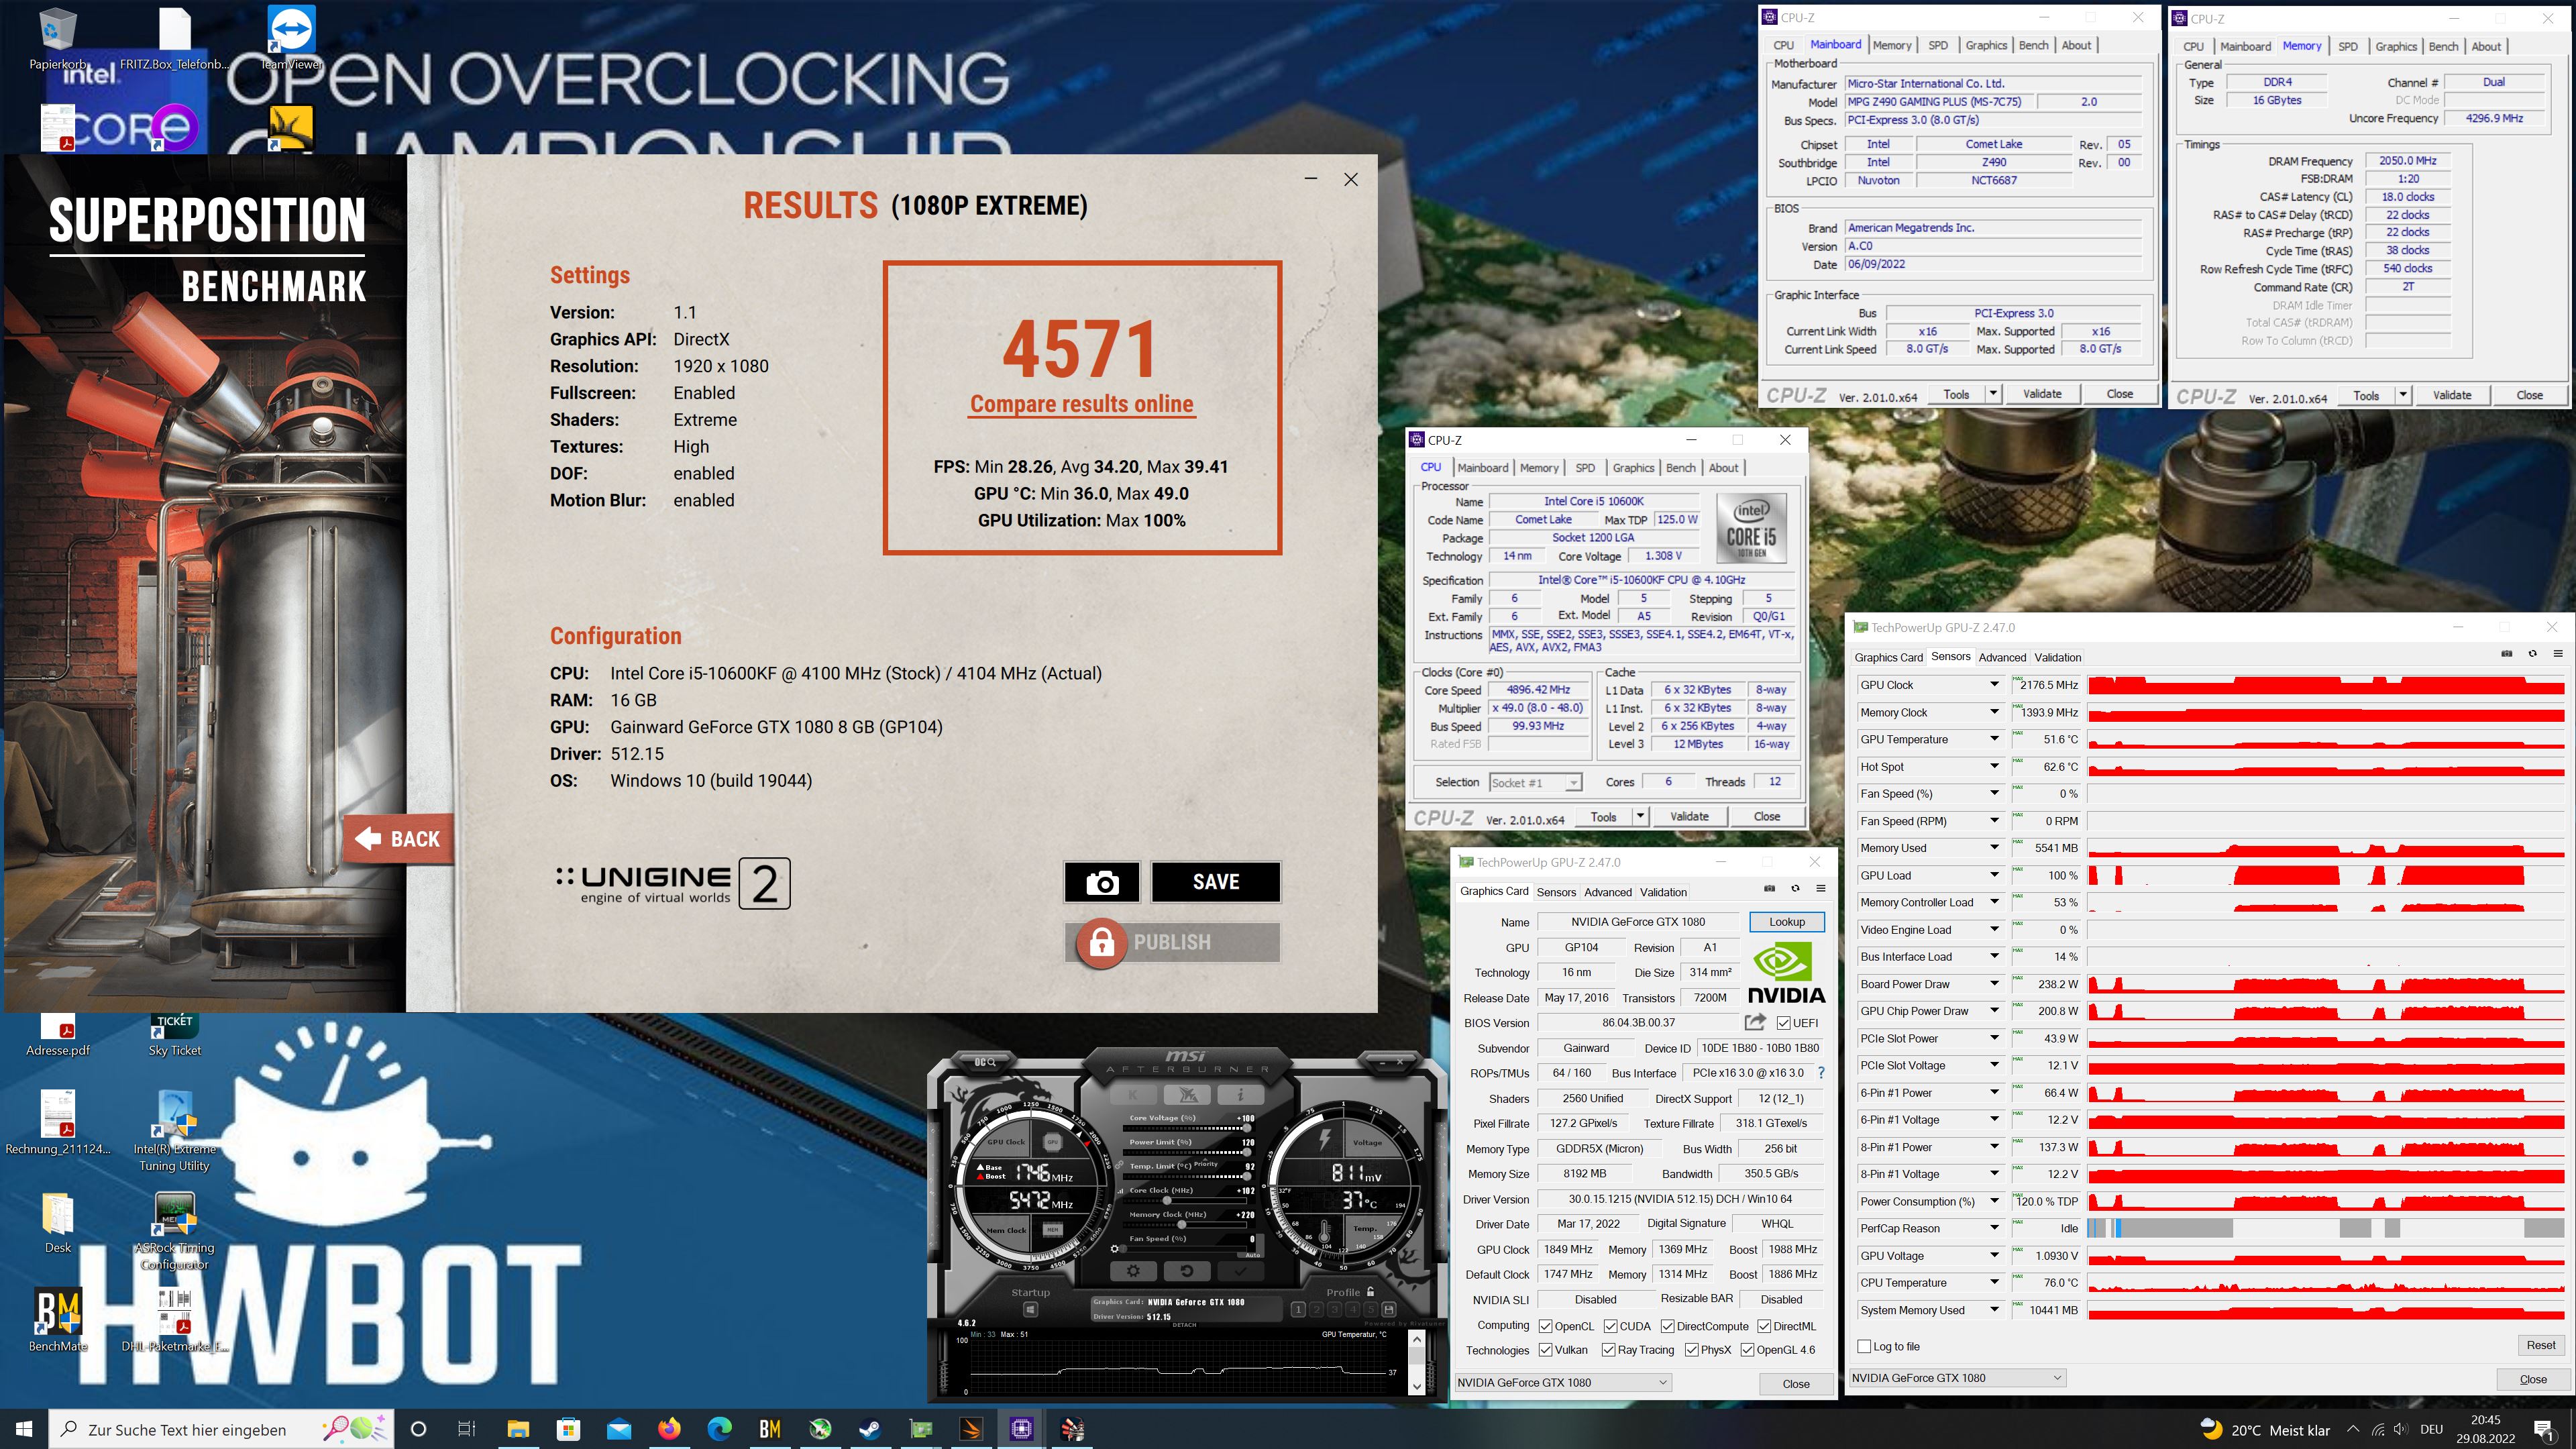This screenshot has width=2576, height=1449.
Task: Adjust Afterburner Core Clock slider handle
Action: (1167, 1201)
